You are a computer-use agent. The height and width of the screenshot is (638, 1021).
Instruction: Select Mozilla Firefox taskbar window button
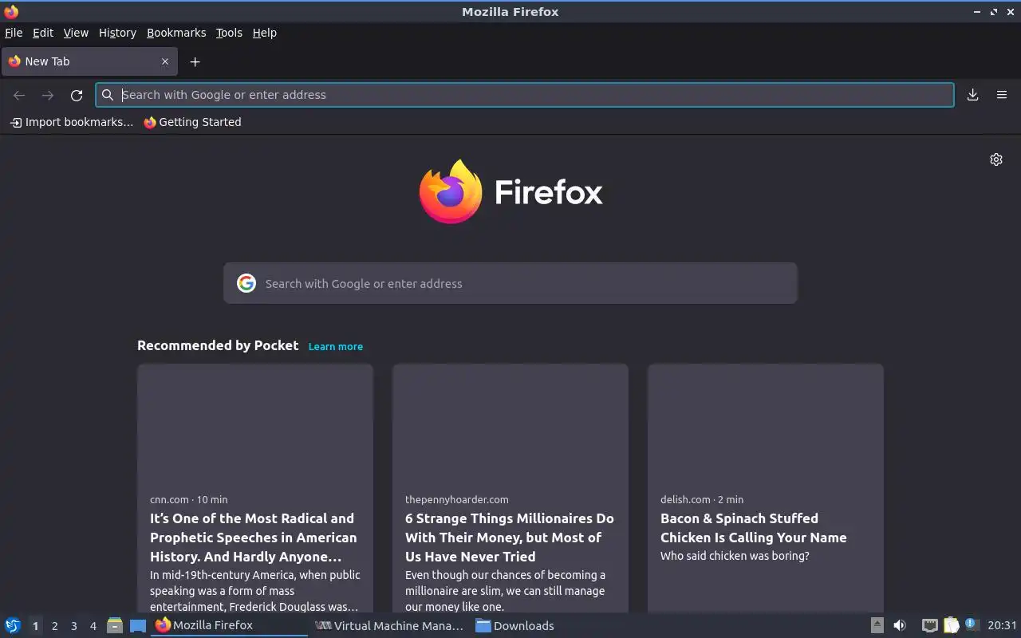click(x=230, y=625)
